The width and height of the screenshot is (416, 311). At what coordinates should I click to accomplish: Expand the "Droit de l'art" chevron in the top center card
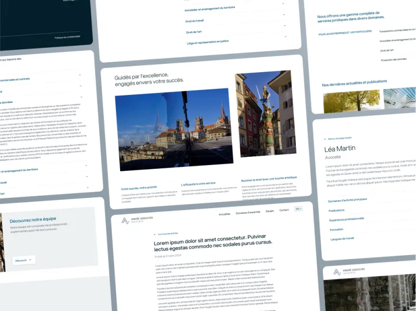click(284, 25)
